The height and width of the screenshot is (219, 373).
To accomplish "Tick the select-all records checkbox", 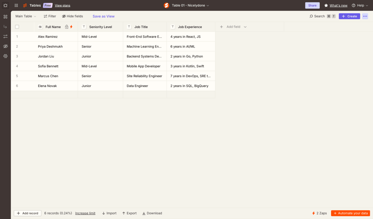I will 17,27.
